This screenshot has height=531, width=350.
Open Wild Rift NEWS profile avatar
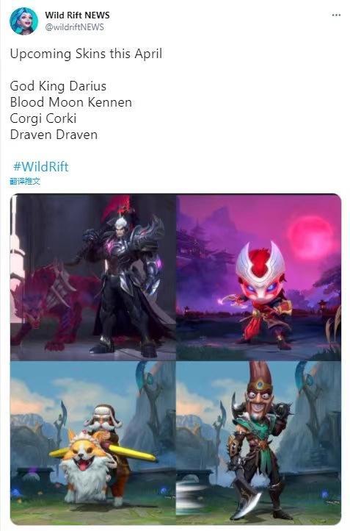[x=23, y=21]
